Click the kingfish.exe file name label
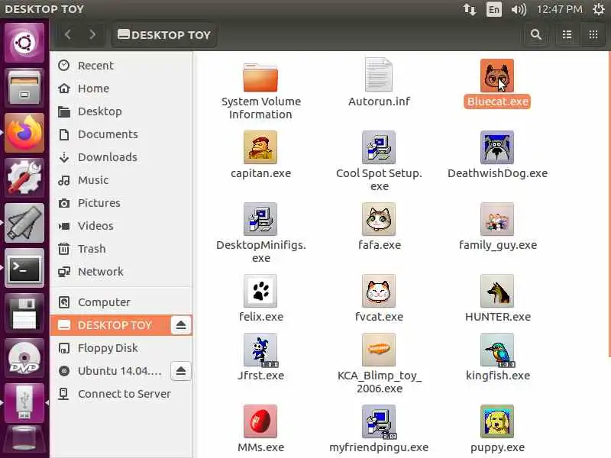This screenshot has height=458, width=611. tap(498, 376)
